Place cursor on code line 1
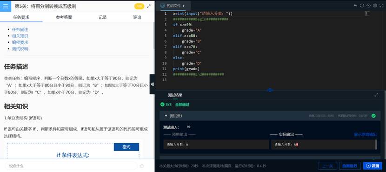The image size is (386, 172). point(203,13)
